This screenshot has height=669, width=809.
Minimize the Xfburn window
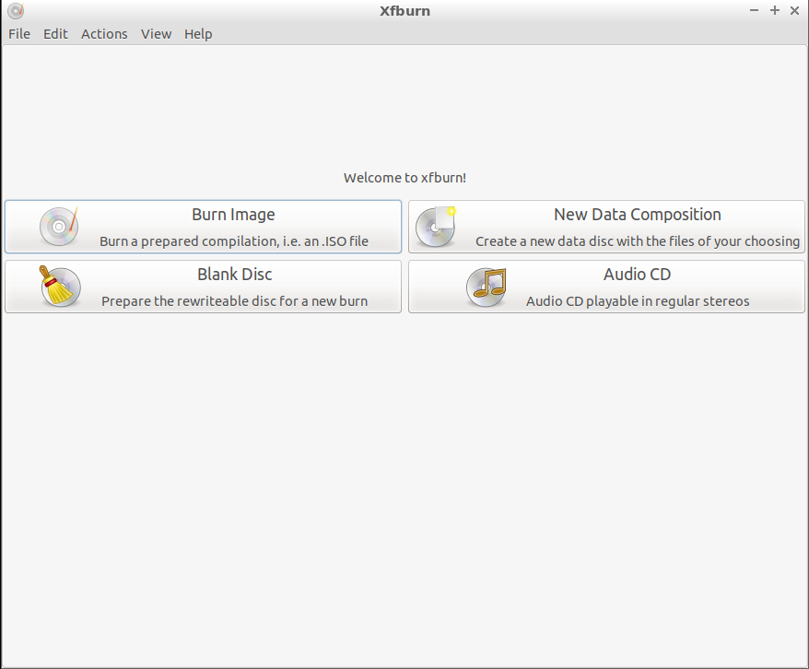[x=755, y=11]
